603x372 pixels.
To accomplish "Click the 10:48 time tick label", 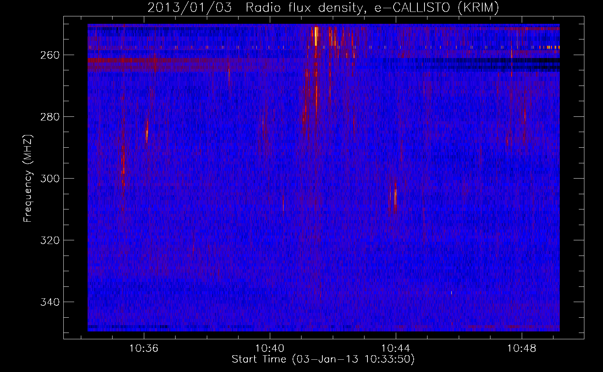I will [522, 348].
